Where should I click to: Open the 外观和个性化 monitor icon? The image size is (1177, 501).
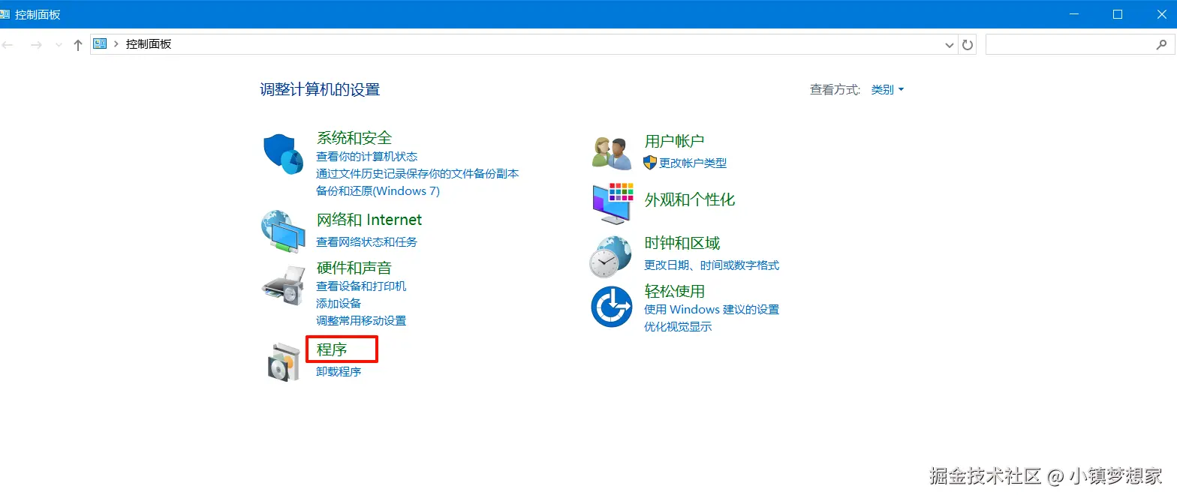coord(611,202)
